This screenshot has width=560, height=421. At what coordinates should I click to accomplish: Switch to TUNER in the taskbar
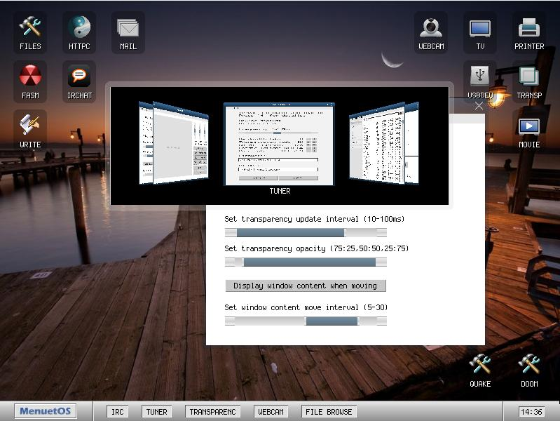[x=156, y=412]
